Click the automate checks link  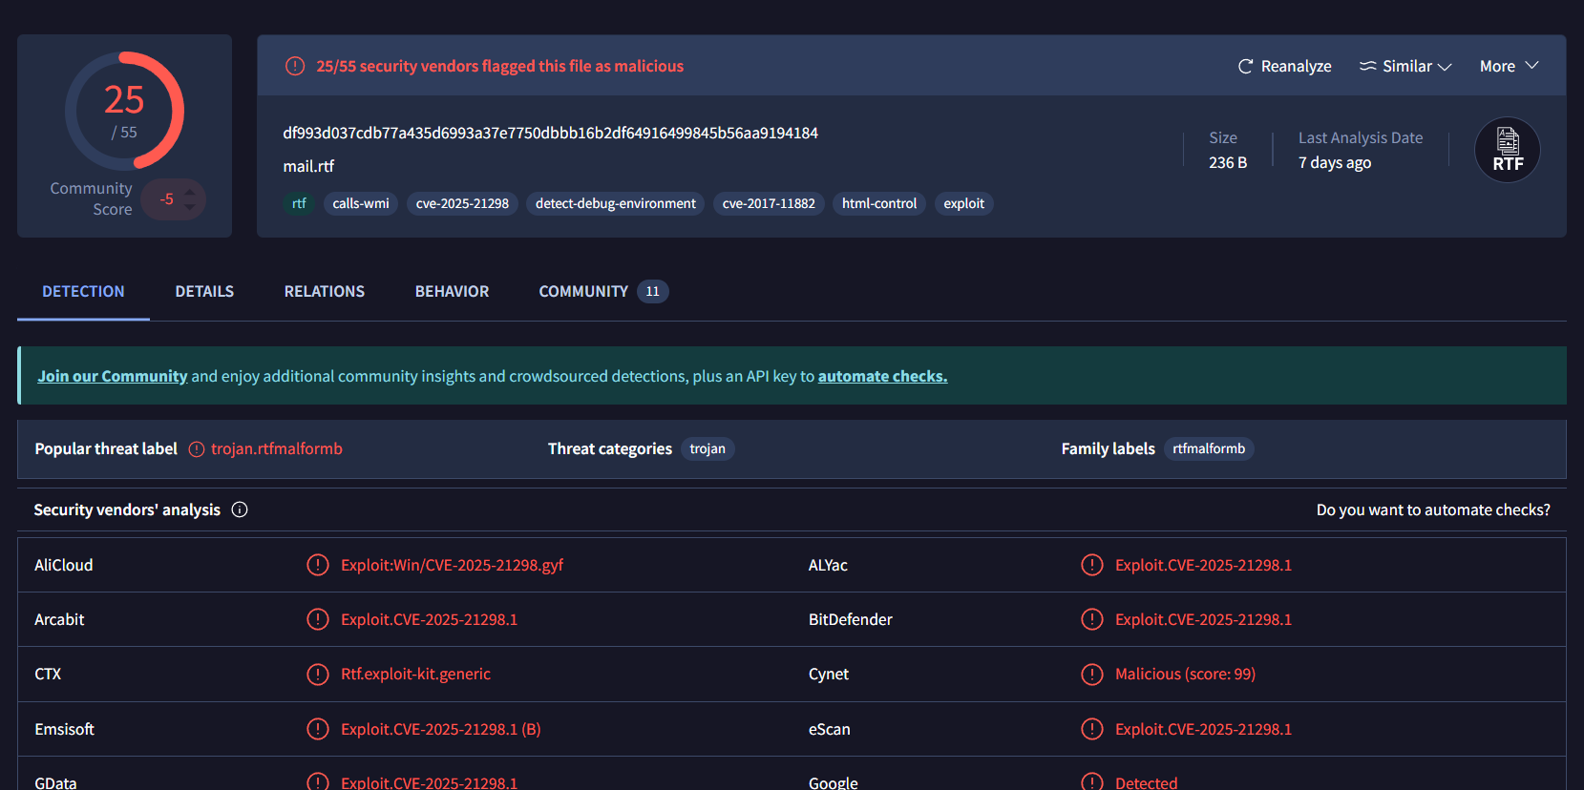click(x=882, y=376)
